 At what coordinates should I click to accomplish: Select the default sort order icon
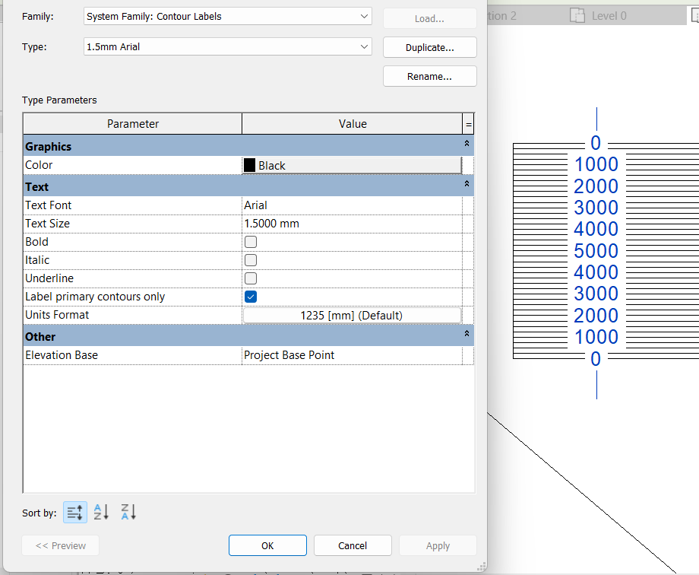pos(74,512)
